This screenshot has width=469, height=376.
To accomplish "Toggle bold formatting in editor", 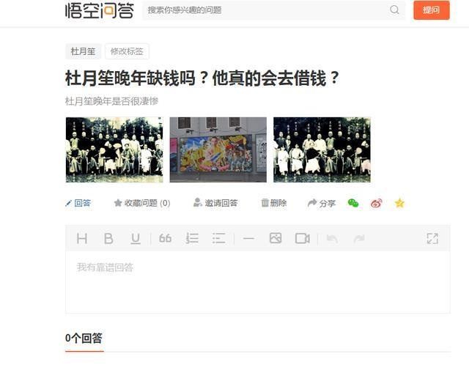I will pyautogui.click(x=108, y=238).
